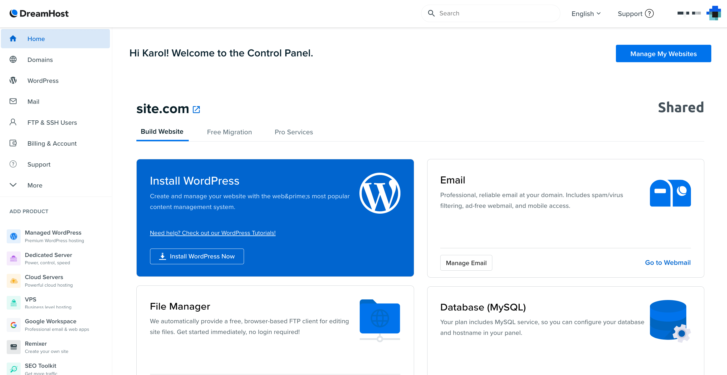Open Mail in the sidebar menu

[55, 101]
